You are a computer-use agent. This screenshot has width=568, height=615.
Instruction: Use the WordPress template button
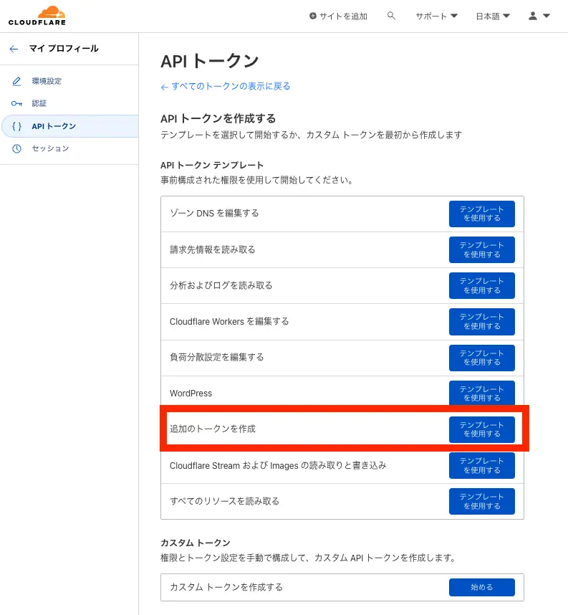tap(481, 394)
